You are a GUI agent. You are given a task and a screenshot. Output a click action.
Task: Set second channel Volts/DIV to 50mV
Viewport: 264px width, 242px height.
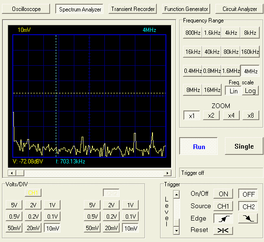point(92,228)
